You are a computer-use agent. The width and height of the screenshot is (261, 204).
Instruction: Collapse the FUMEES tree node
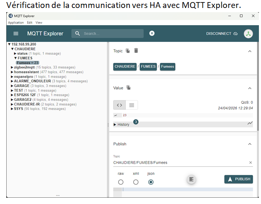15,58
